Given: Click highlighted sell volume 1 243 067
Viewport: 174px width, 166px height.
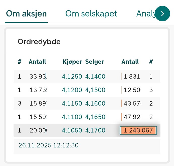Looking at the screenshot, I should click(x=138, y=130).
